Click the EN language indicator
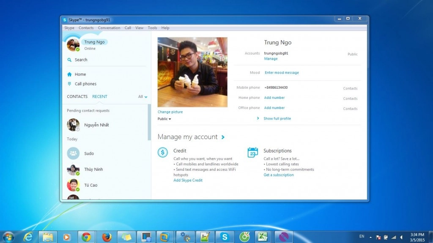Viewport: 433px width, 243px height. coord(362,236)
